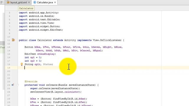The width and height of the screenshot is (189, 106).
Task: Switch to the layout_grid.xml tab
Action: click(18, 2)
